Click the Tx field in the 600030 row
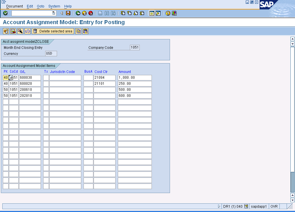 pos(46,78)
